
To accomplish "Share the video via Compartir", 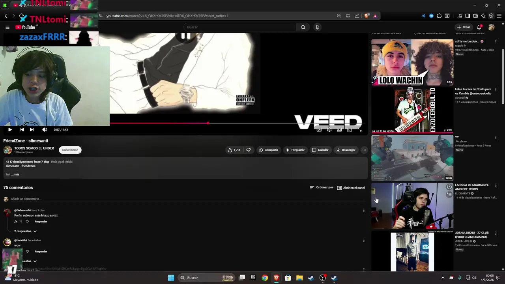I will (268, 150).
